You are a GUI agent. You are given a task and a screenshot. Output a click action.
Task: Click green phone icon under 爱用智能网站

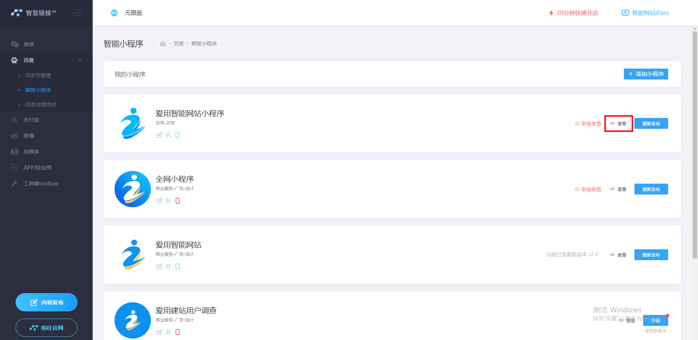177,266
